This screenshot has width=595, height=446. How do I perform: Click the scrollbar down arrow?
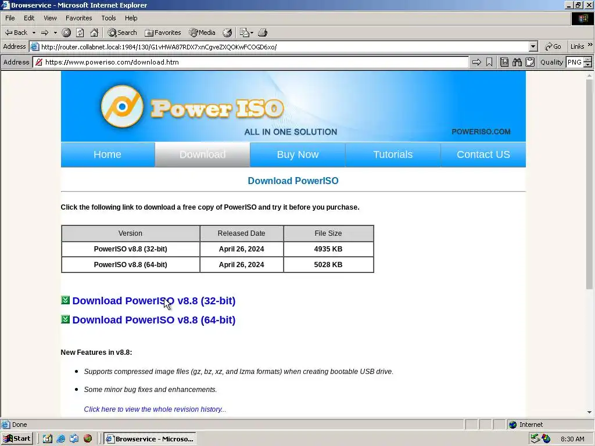589,412
